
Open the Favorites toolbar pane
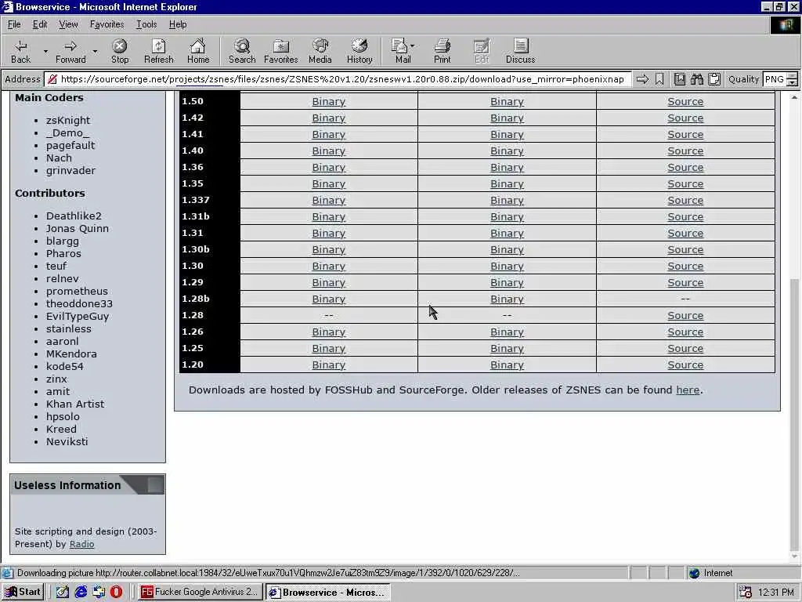[281, 51]
